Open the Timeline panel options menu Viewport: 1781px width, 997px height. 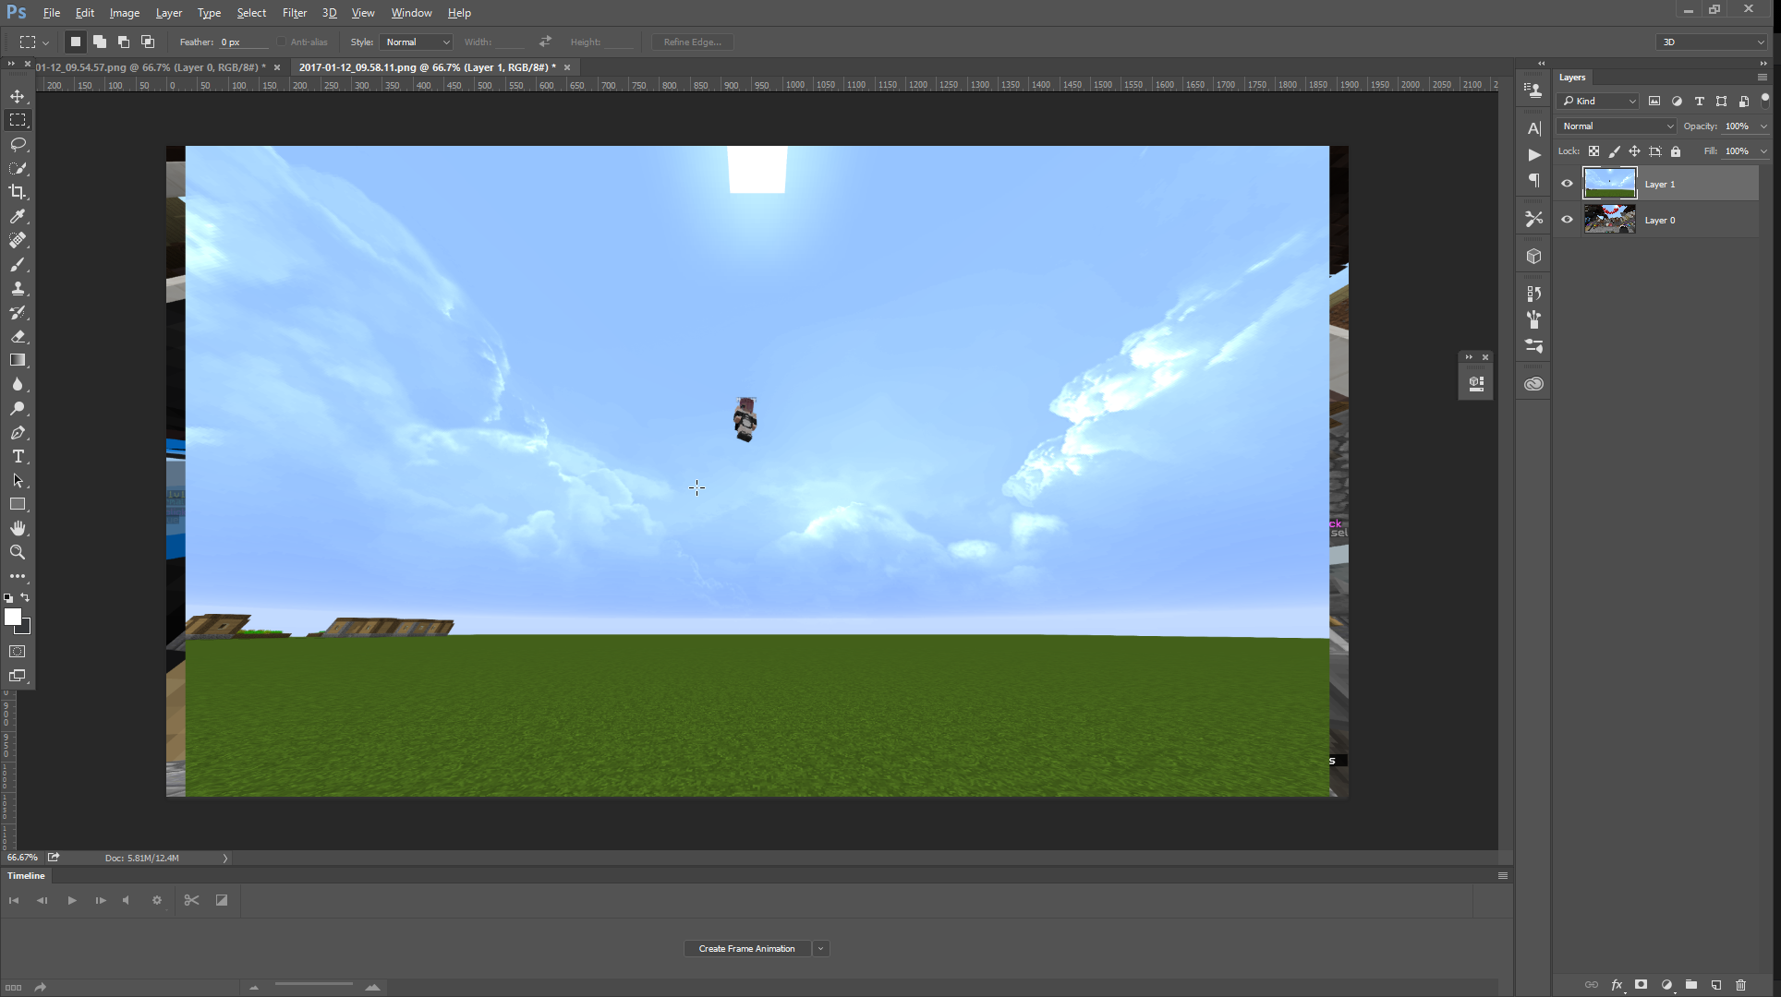click(1503, 876)
